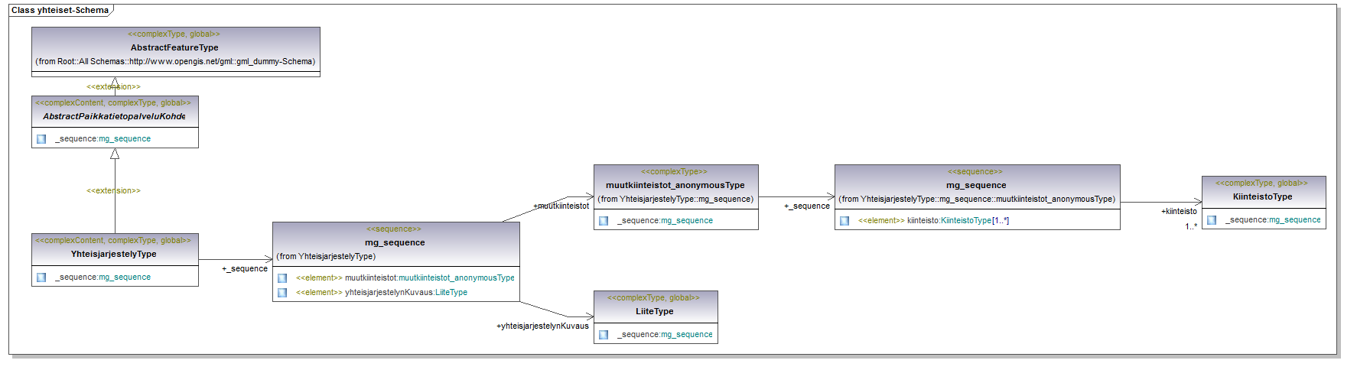The image size is (1357, 370).
Task: Select the +kiinteisto association role label
Action: coord(1179,211)
